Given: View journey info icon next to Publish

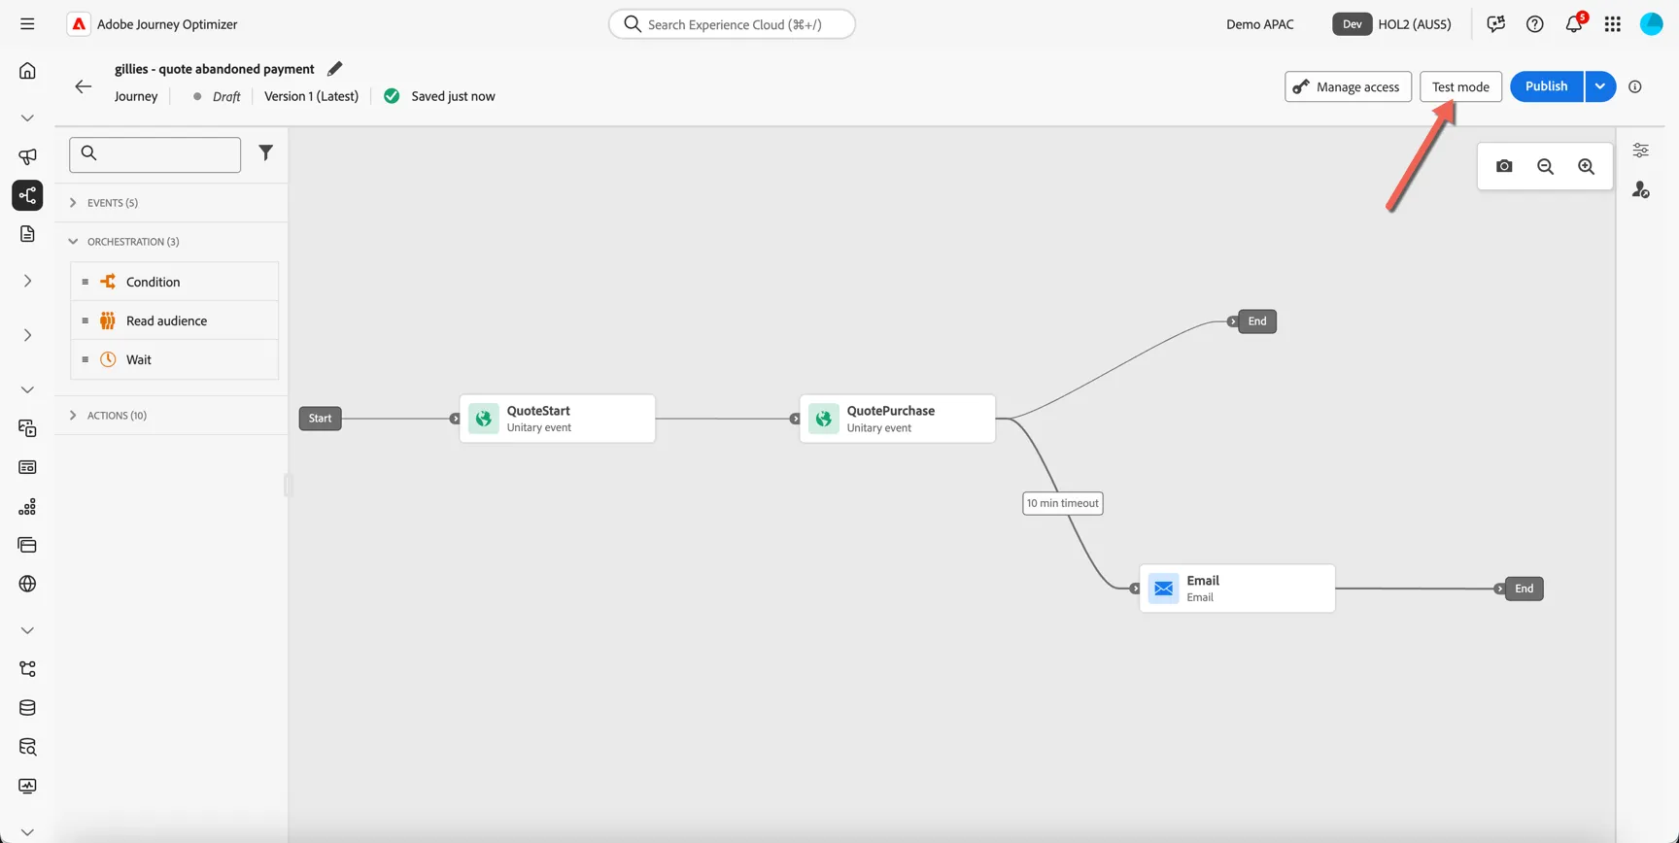Looking at the screenshot, I should (x=1635, y=86).
